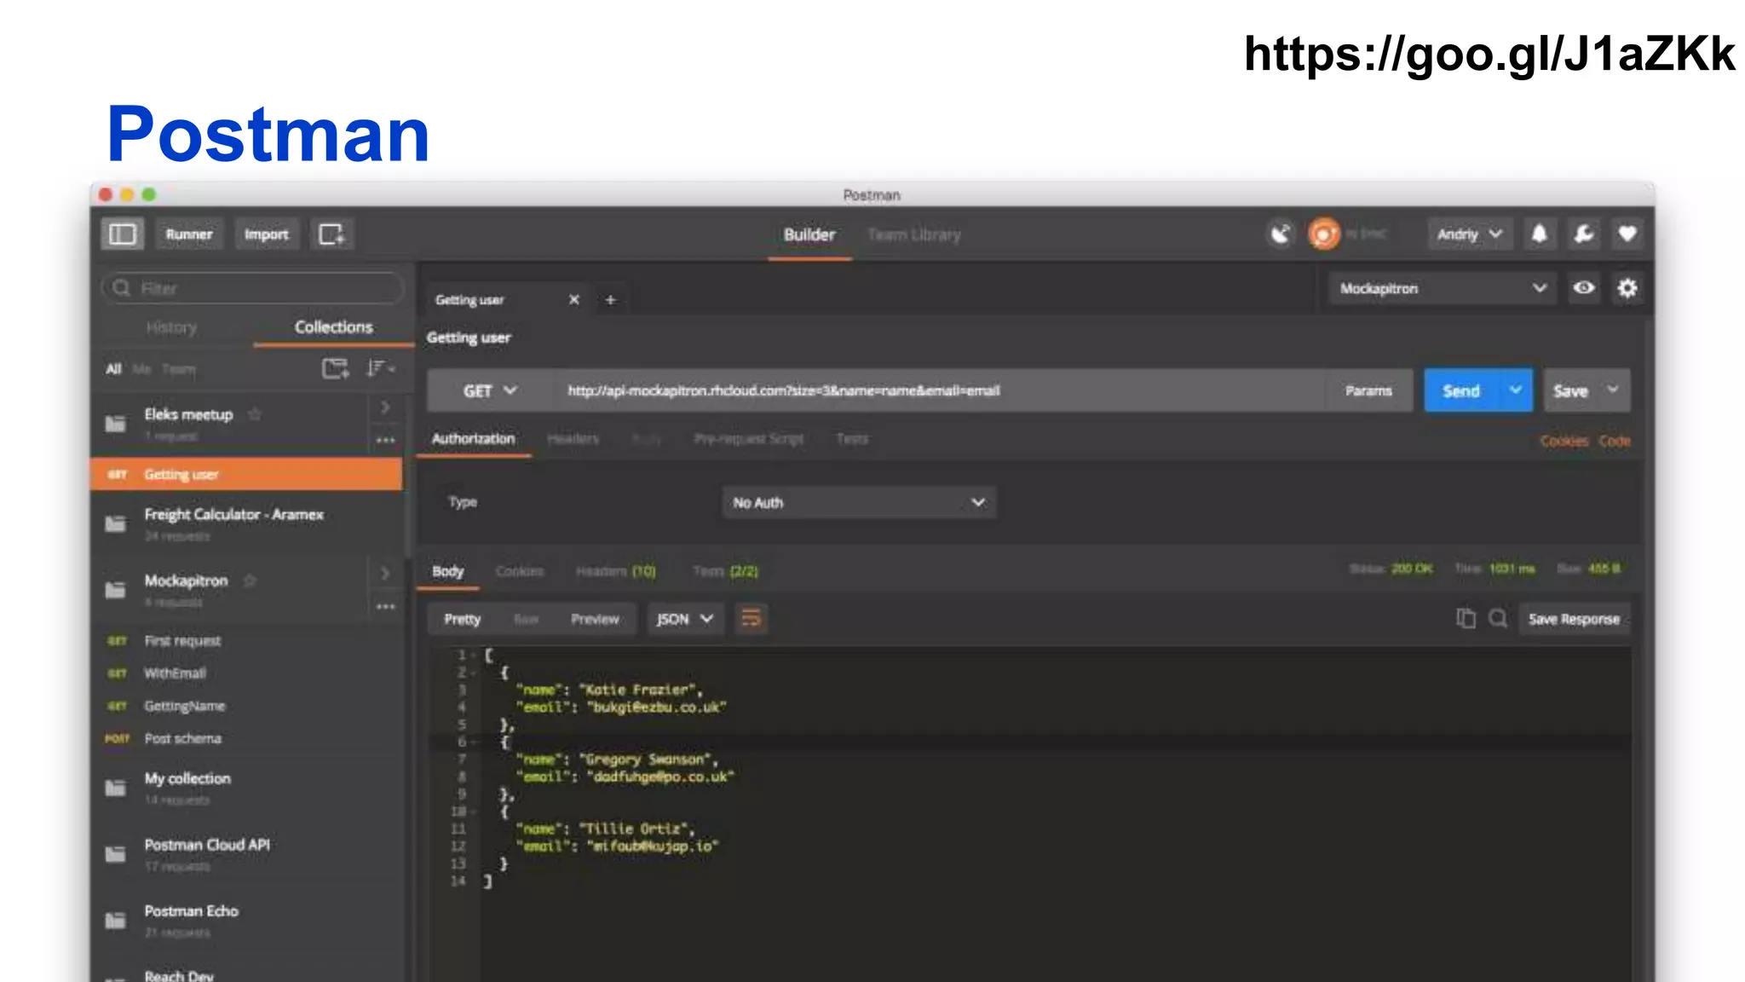Open the request Tests tab

coord(852,438)
